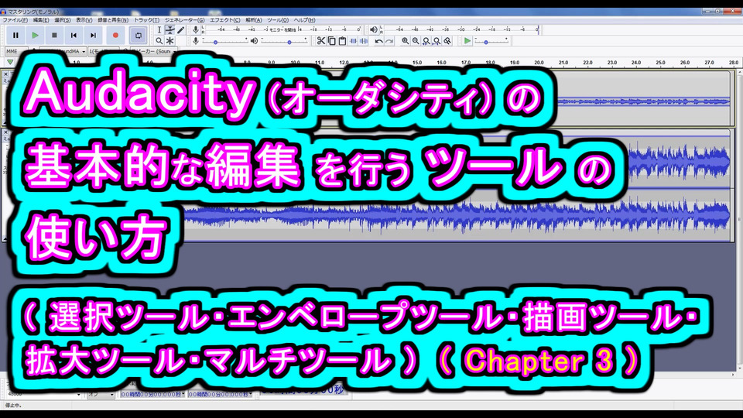743x418 pixels.
Task: Click the recording meter microphone icon
Action: (195, 29)
